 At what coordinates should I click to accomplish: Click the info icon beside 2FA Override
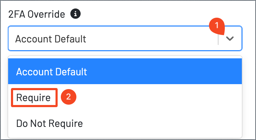[x=75, y=14]
